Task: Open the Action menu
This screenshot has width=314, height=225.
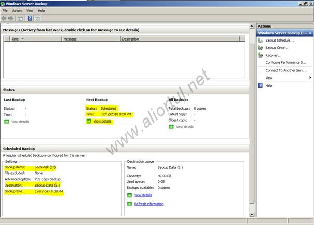Action: click(x=17, y=11)
